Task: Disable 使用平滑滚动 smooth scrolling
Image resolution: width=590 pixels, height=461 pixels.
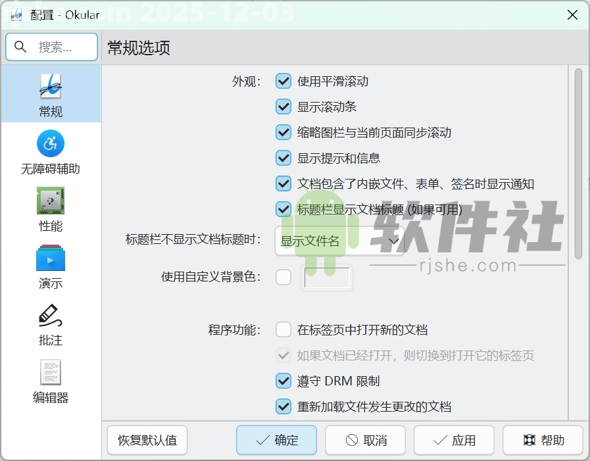Action: (x=283, y=81)
